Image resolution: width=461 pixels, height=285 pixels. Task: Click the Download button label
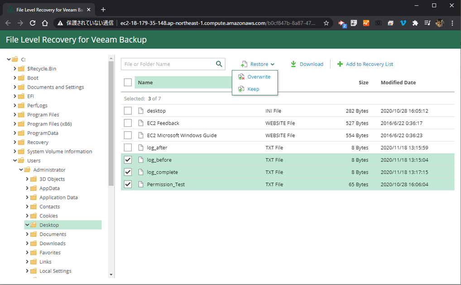312,64
